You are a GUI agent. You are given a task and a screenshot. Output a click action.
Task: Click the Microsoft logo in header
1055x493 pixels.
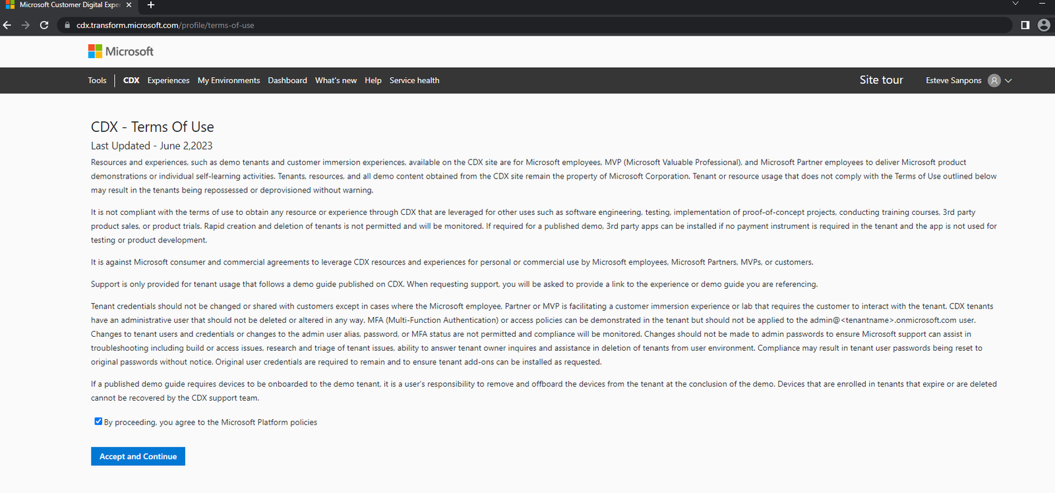tap(121, 51)
